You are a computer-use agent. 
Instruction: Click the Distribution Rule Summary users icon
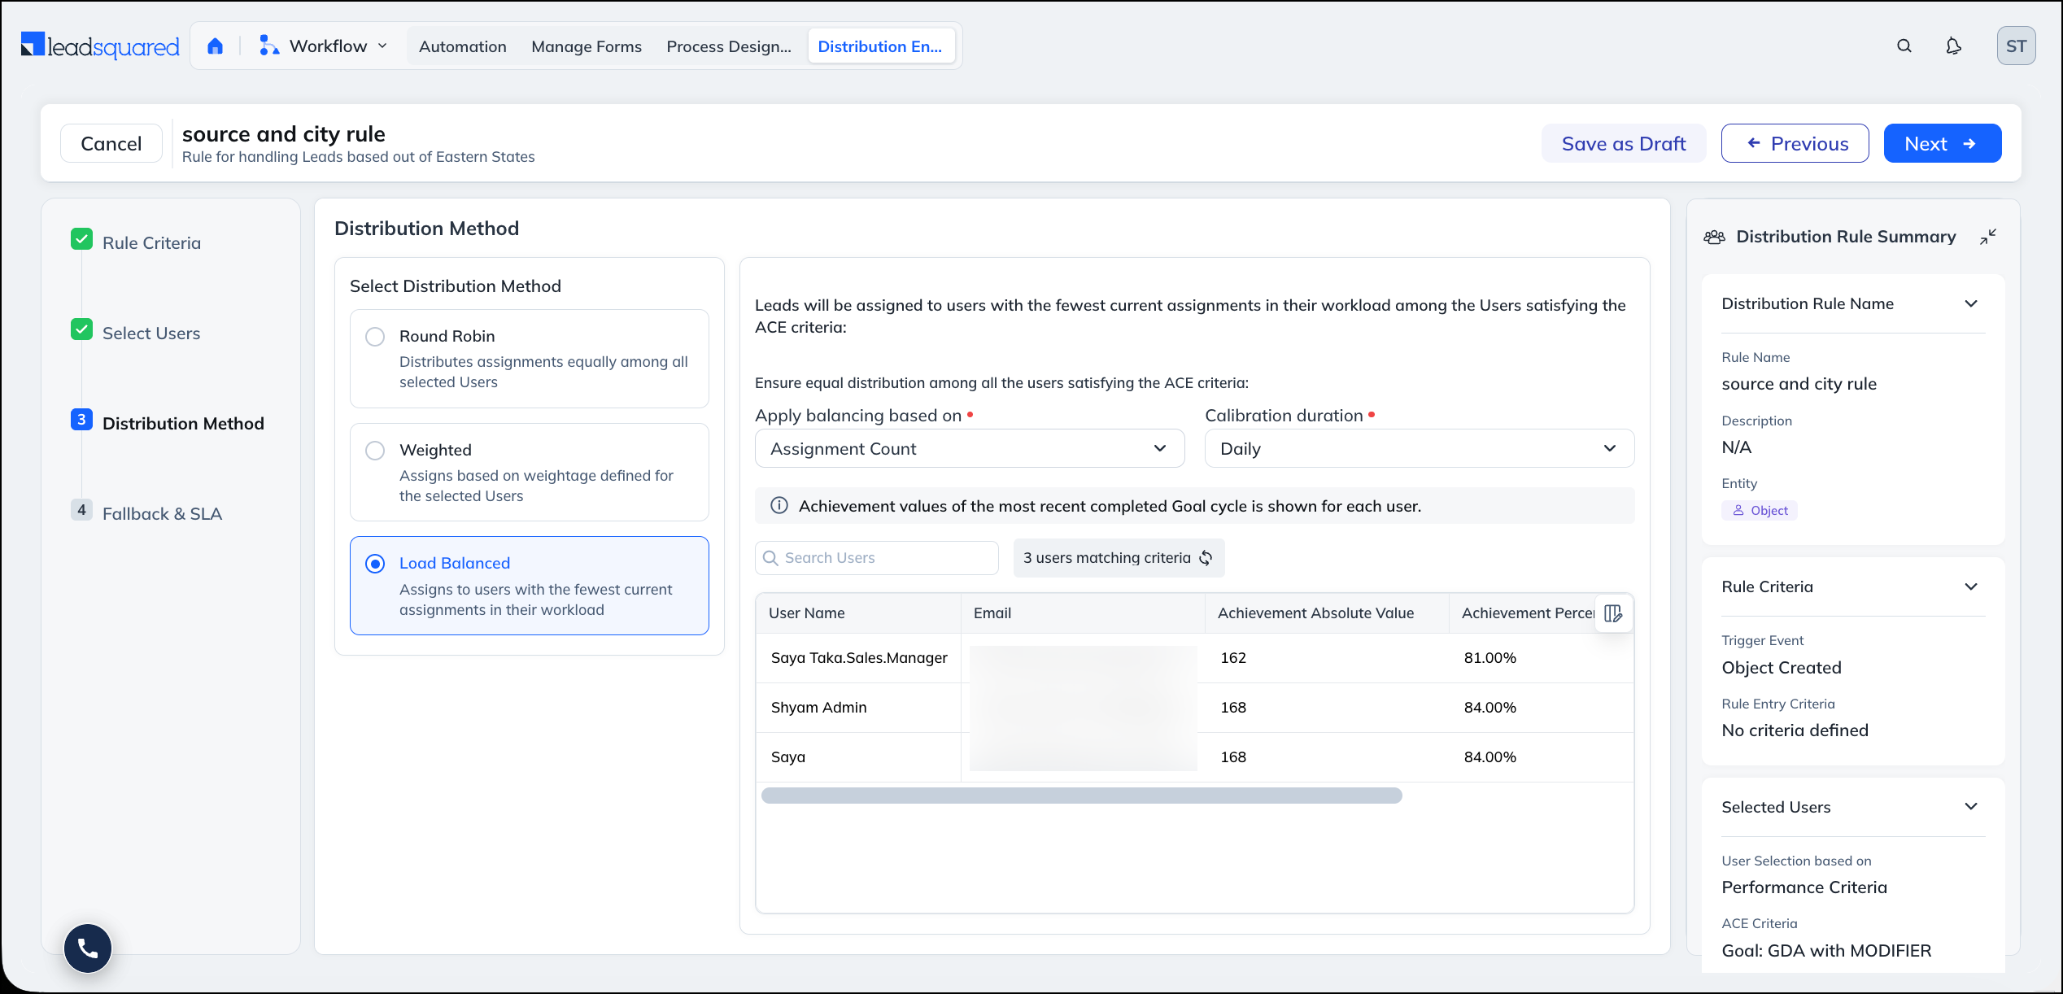pos(1714,237)
